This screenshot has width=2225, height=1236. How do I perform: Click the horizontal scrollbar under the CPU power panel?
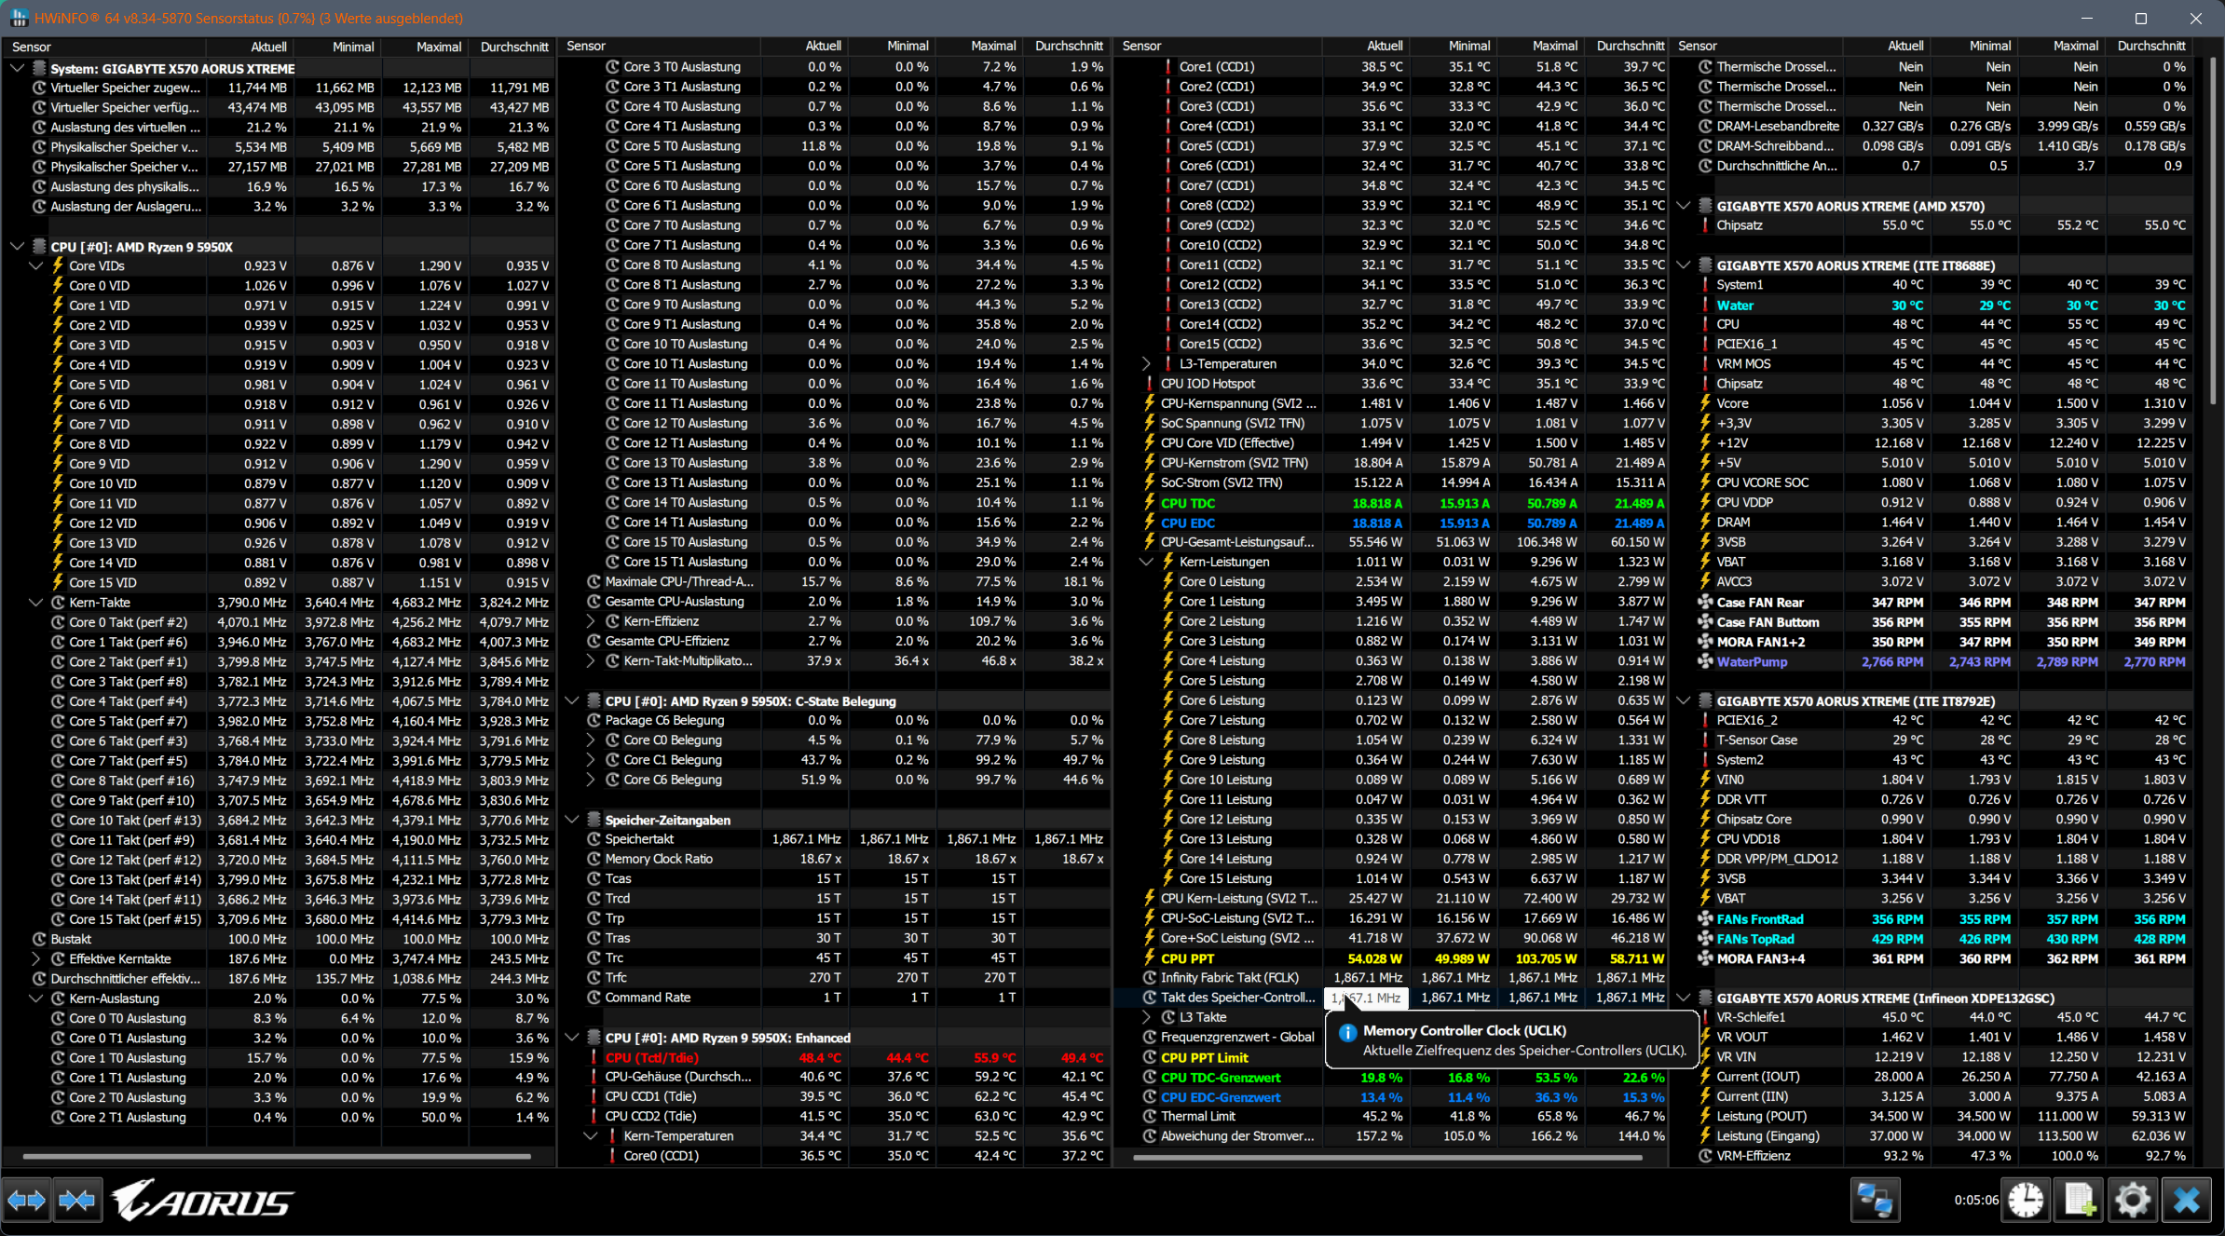tap(1387, 1157)
